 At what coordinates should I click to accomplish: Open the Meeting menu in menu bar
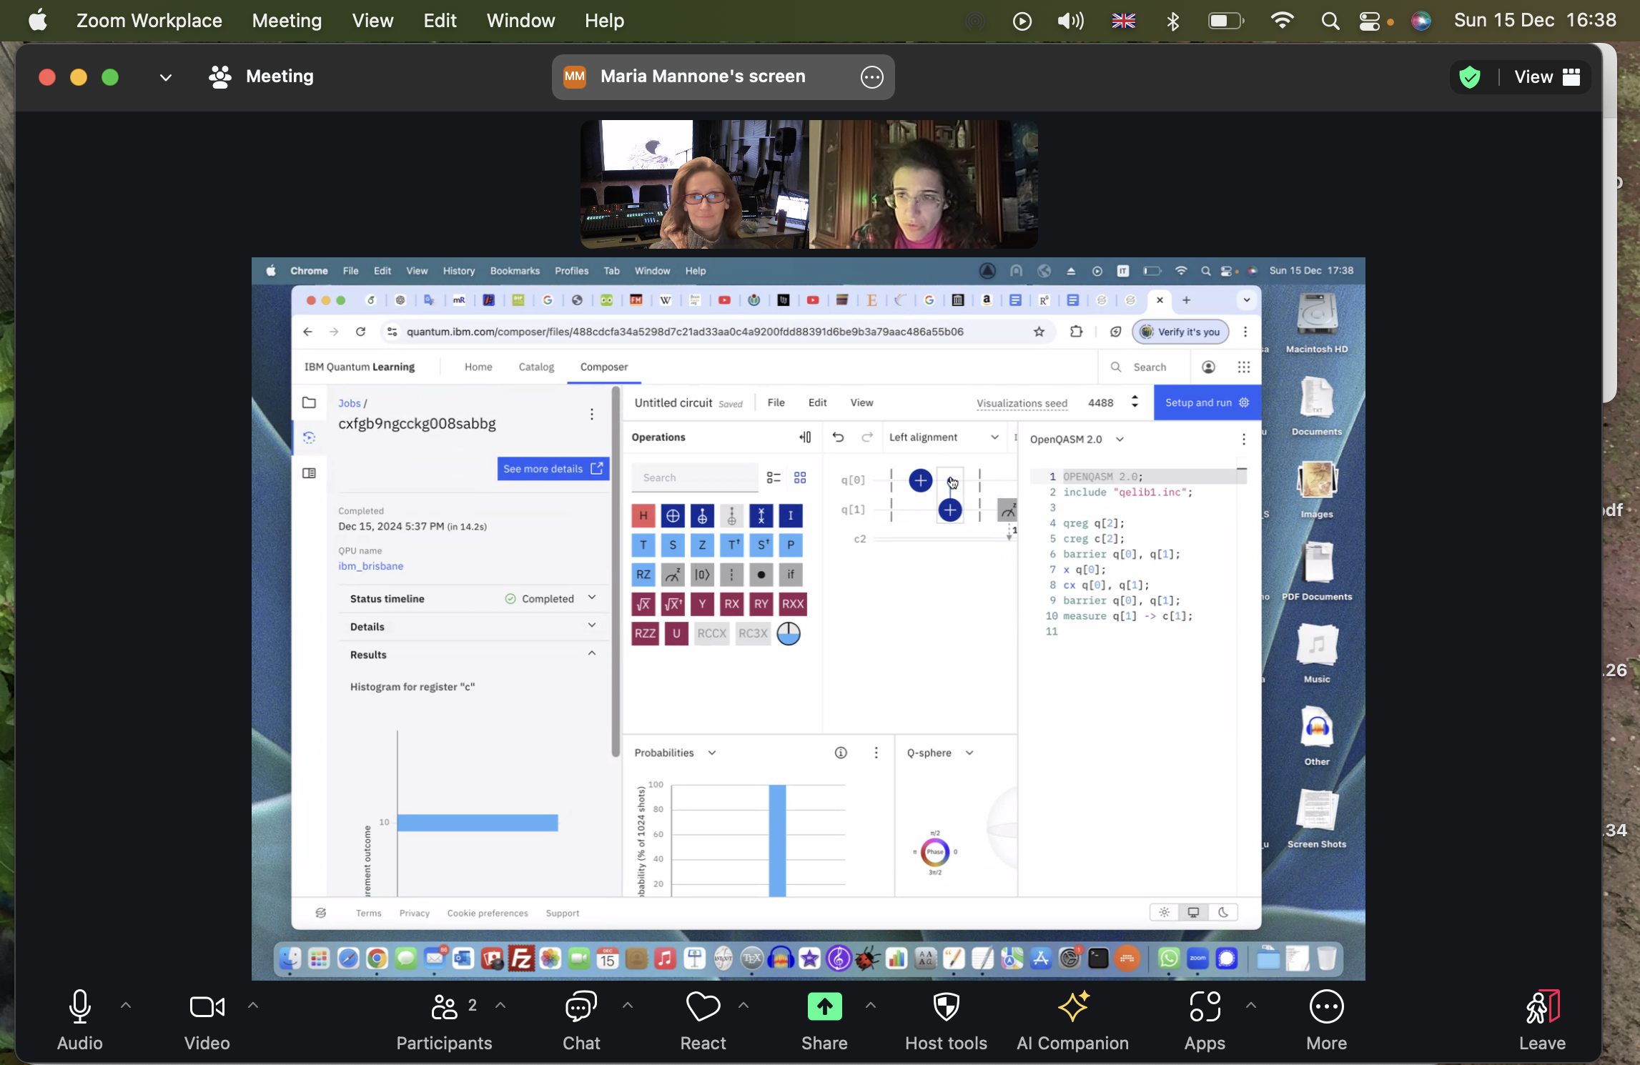[287, 21]
